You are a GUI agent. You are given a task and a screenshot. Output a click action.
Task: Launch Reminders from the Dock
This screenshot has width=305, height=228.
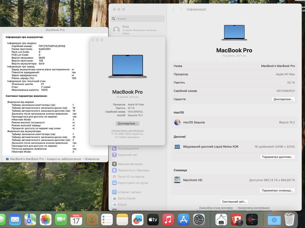pyautogui.click(x=107, y=220)
